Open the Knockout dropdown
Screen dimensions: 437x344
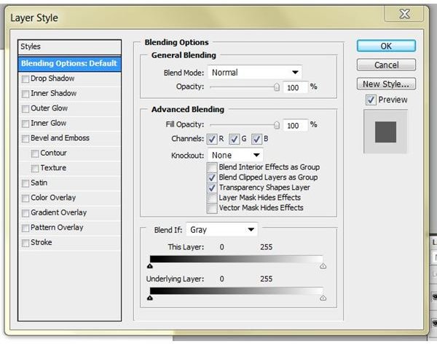[x=235, y=155]
